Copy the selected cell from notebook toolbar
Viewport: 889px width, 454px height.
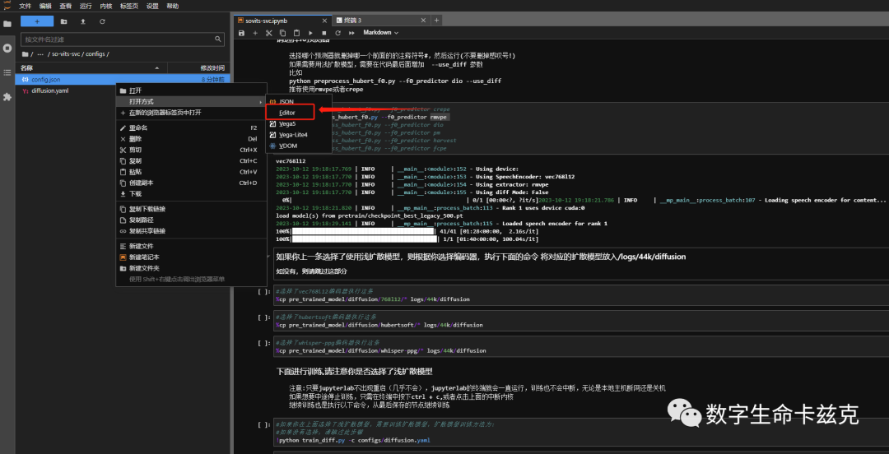(283, 33)
